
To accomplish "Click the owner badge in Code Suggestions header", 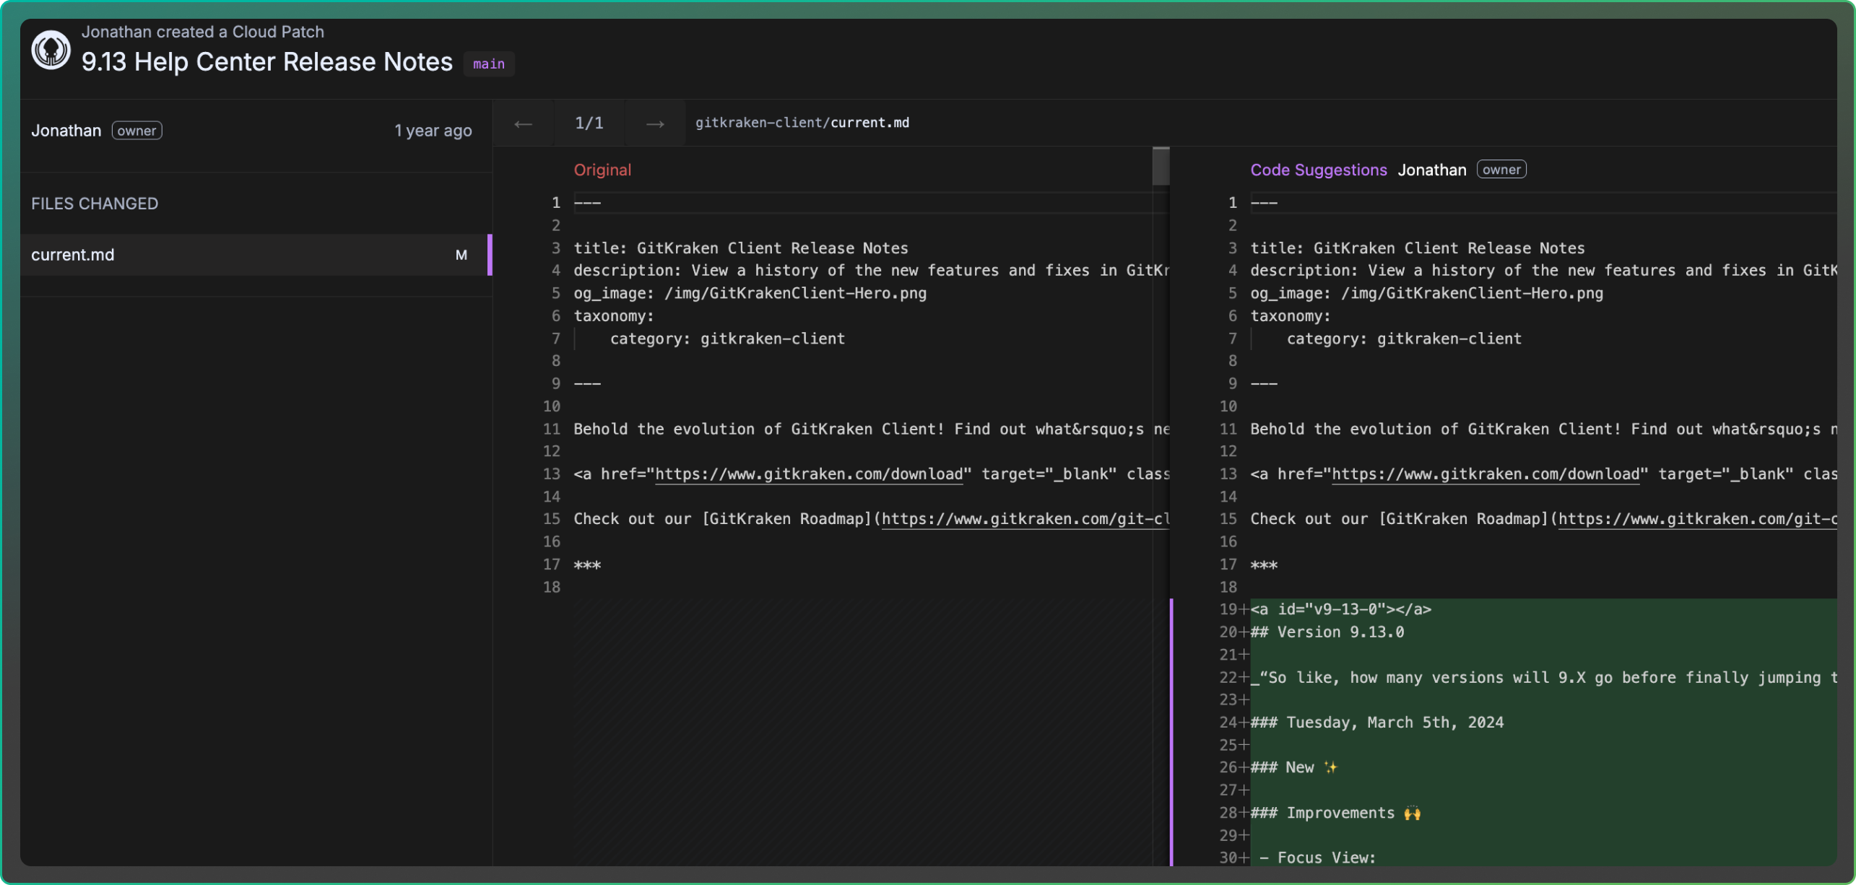I will pyautogui.click(x=1501, y=169).
